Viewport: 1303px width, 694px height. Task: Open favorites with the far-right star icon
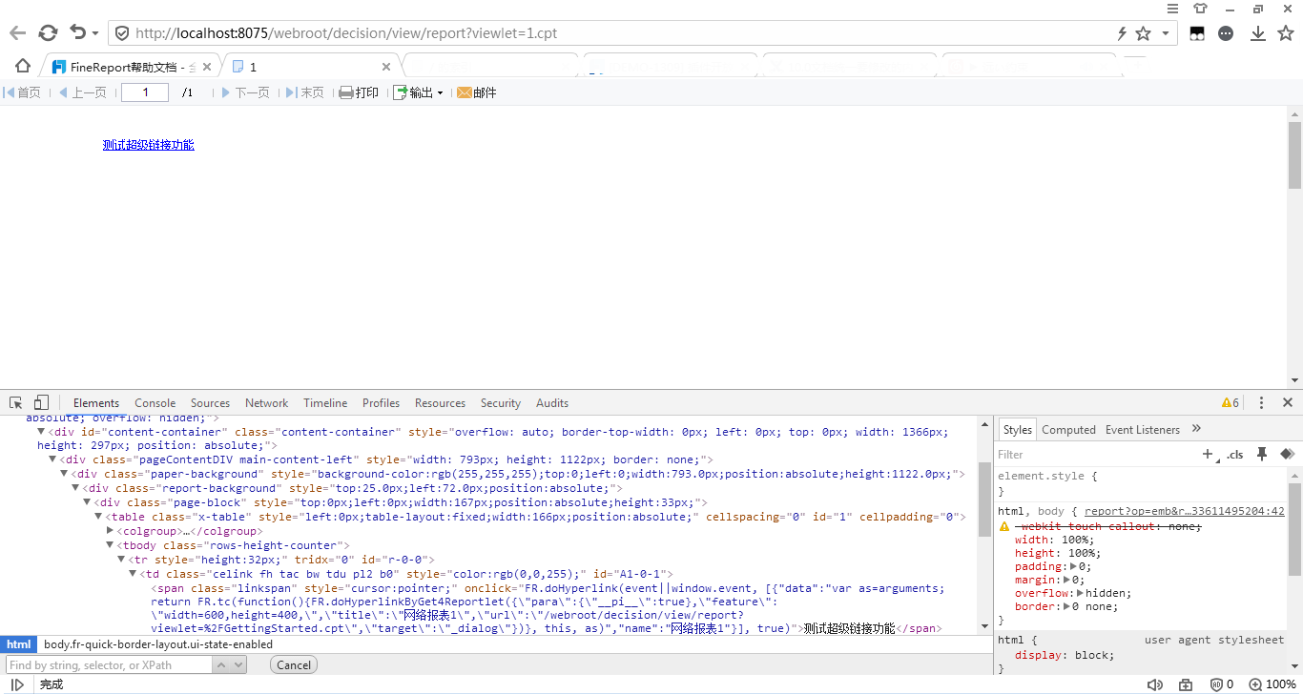pyautogui.click(x=1286, y=33)
